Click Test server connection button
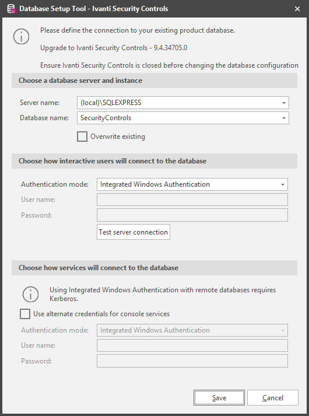The width and height of the screenshot is (309, 416). [134, 232]
